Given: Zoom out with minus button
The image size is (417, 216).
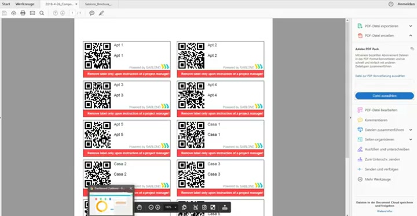Looking at the screenshot, I should click(151, 207).
